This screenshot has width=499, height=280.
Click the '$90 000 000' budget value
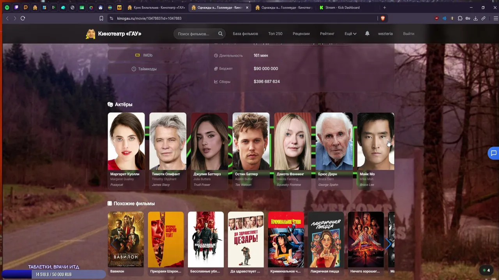pyautogui.click(x=266, y=68)
